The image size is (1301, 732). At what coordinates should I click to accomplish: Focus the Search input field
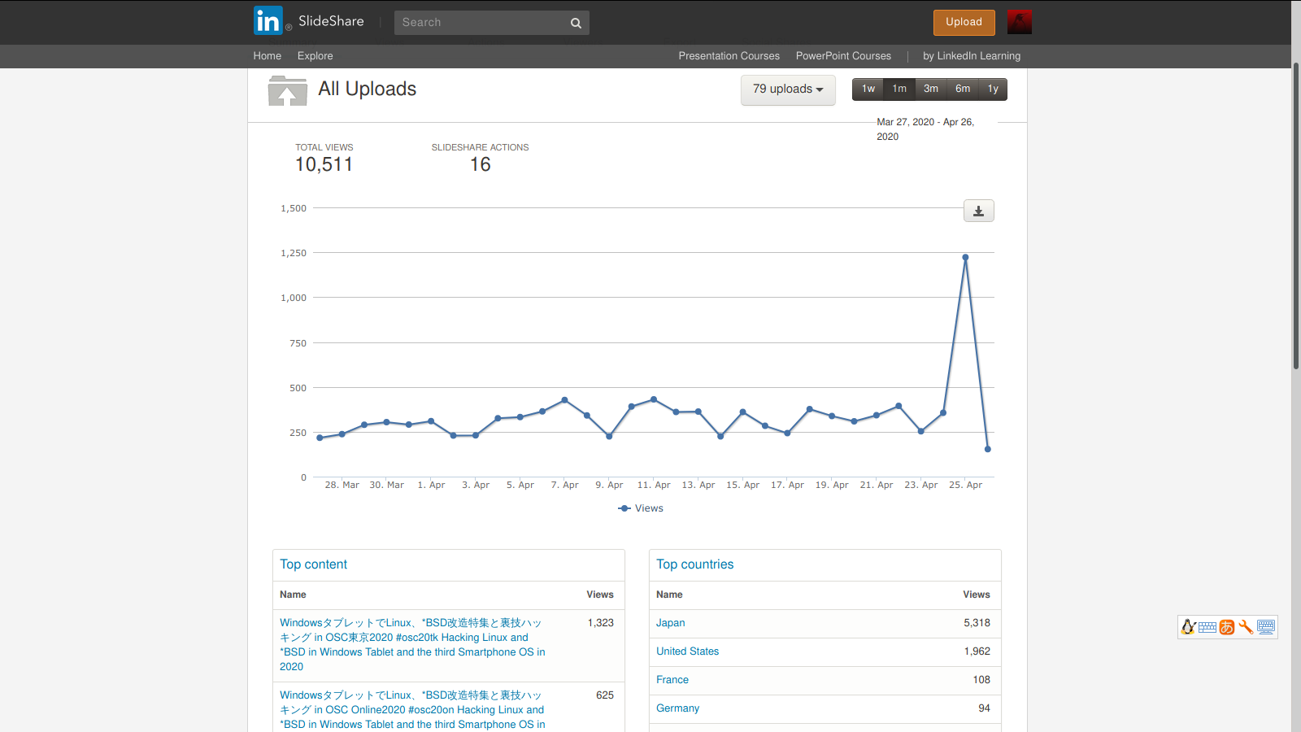click(481, 23)
